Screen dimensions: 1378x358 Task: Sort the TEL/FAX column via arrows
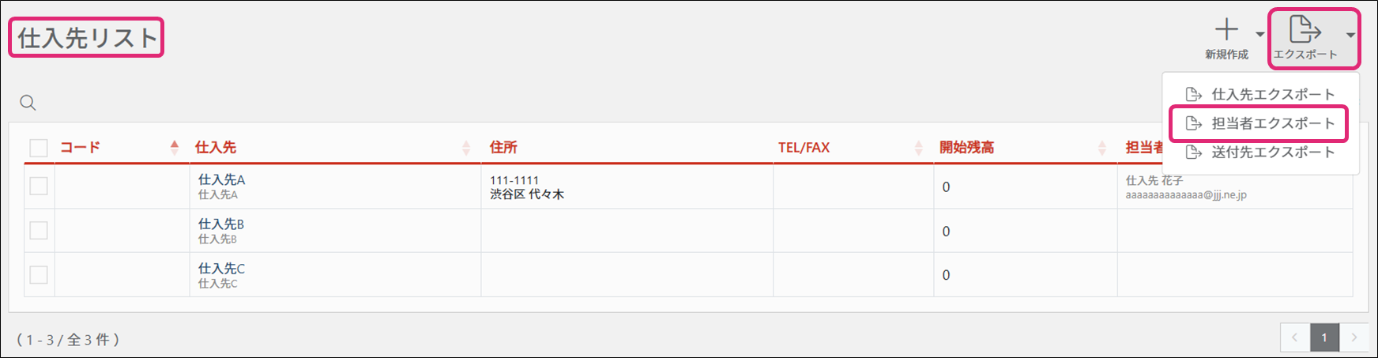pos(918,148)
